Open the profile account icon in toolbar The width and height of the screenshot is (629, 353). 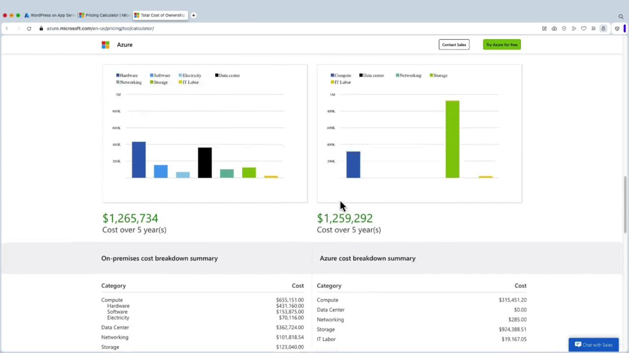pos(603,28)
